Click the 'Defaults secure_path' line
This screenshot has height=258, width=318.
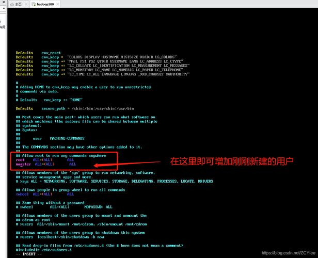click(75, 109)
